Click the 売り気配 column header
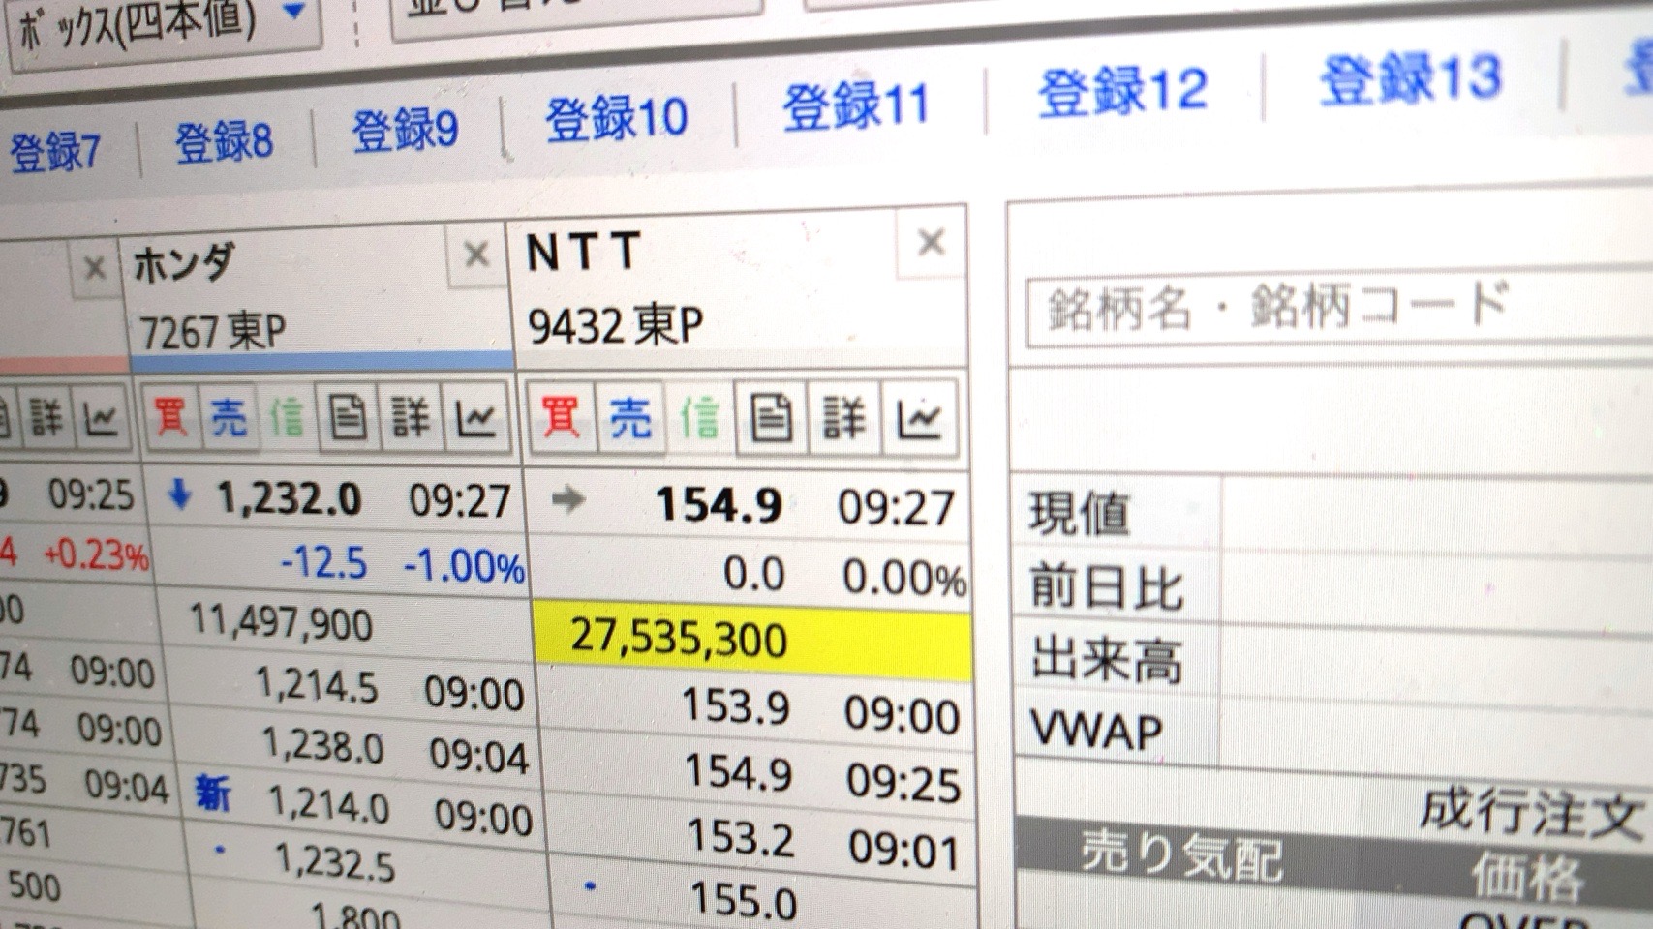 (1182, 857)
